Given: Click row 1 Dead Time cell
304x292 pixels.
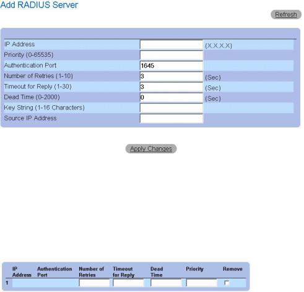Looking at the screenshot, I should tap(166, 283).
